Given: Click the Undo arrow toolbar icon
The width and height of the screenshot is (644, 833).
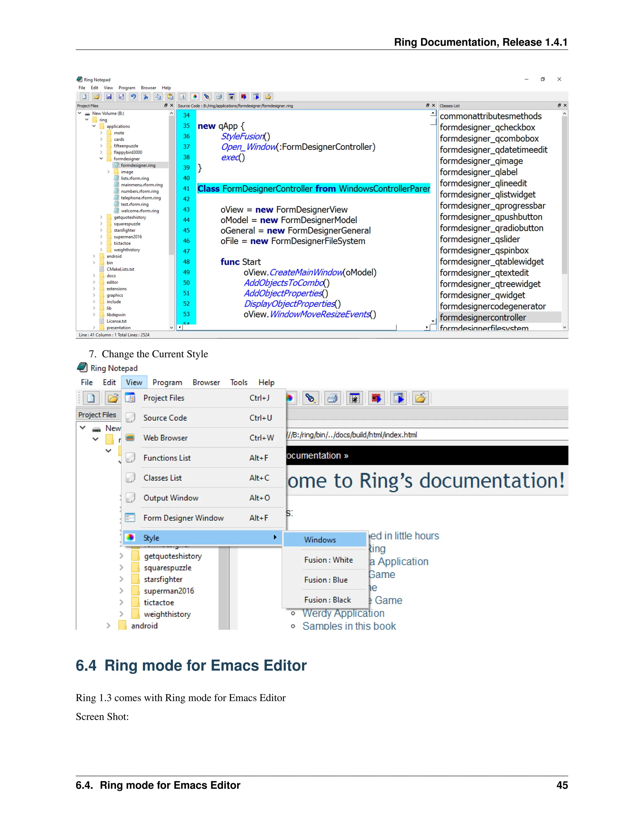Looking at the screenshot, I should click(133, 97).
